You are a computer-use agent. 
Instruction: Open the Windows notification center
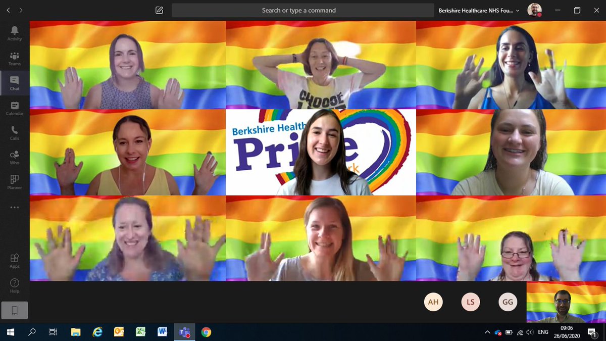tap(593, 332)
